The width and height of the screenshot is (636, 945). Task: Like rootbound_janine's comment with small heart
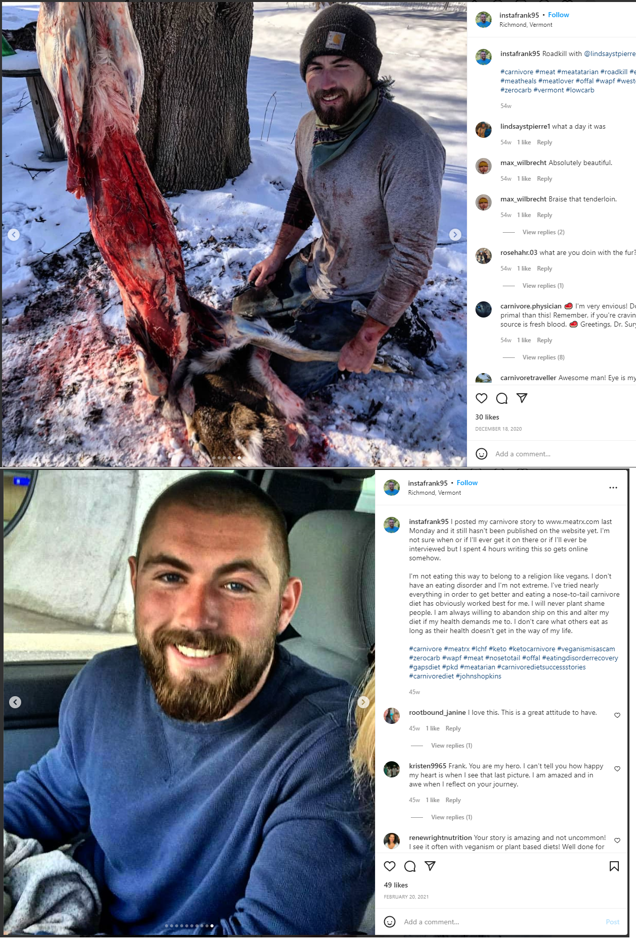[x=617, y=715]
